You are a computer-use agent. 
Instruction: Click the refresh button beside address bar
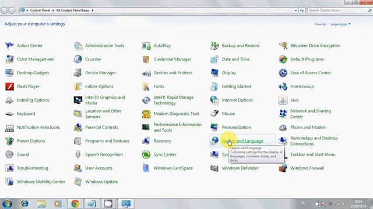coord(302,10)
